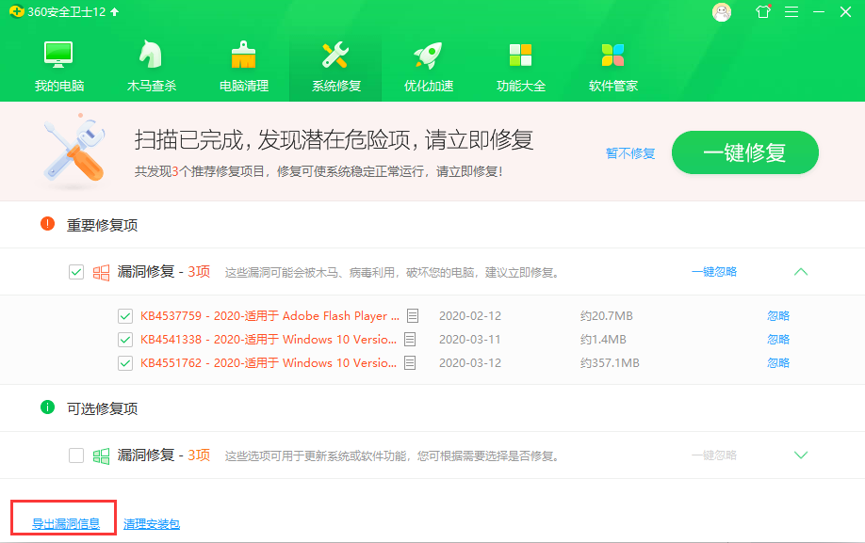Image resolution: width=865 pixels, height=543 pixels.
Task: Click the date 2020-03-12
Action: 470,363
